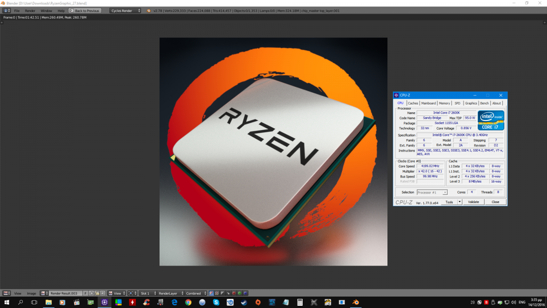The height and width of the screenshot is (308, 547).
Task: Switch to the Bench tab in CPU-Z
Action: coord(485,103)
